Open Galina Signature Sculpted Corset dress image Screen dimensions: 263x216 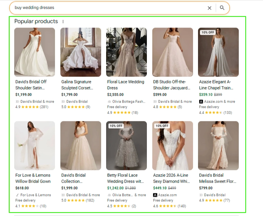pos(81,52)
